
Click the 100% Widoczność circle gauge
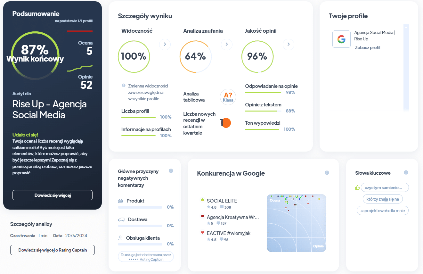pos(134,56)
